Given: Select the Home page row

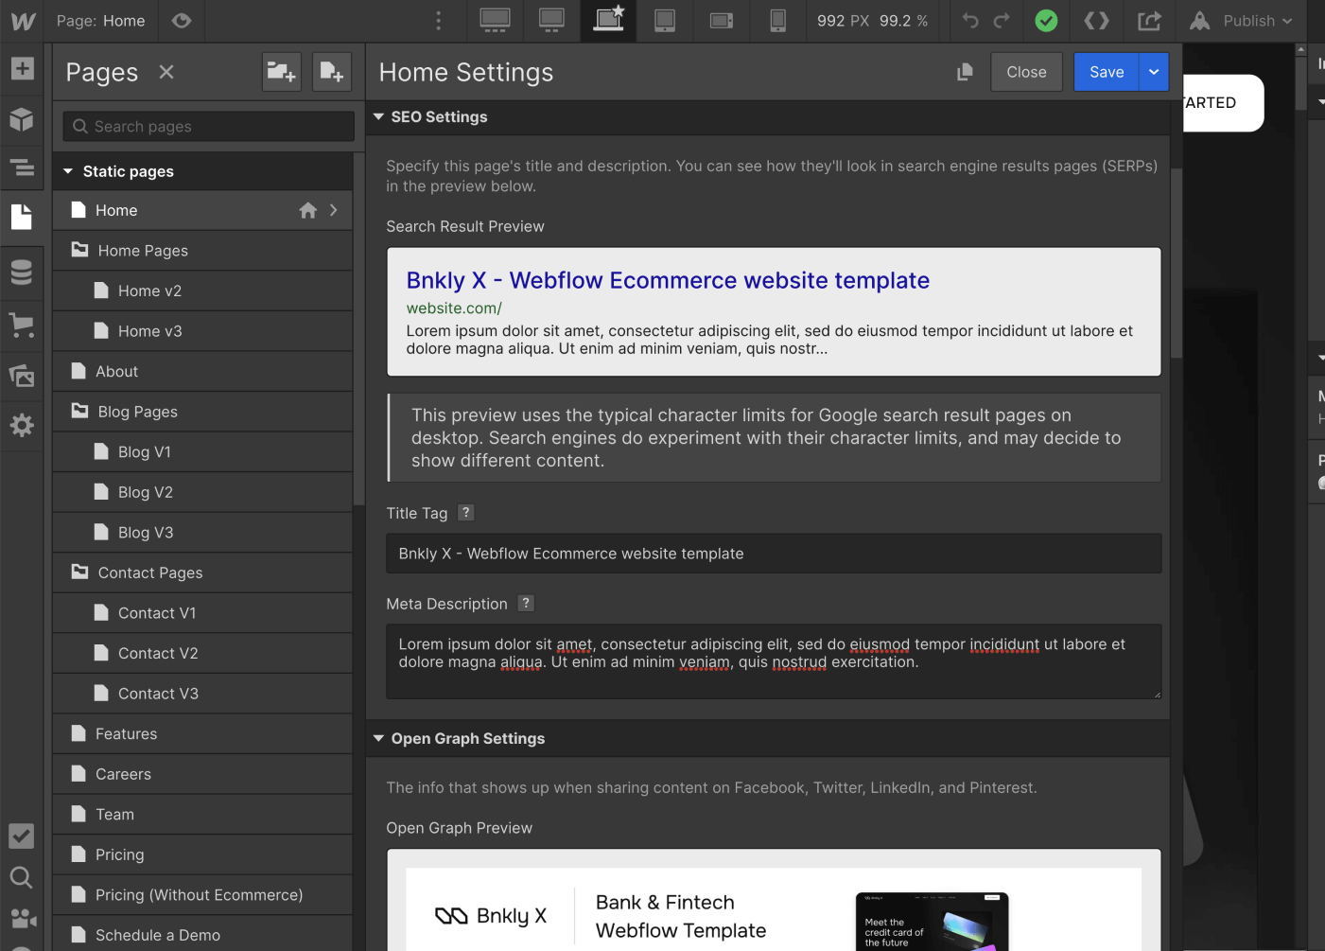Looking at the screenshot, I should point(202,210).
